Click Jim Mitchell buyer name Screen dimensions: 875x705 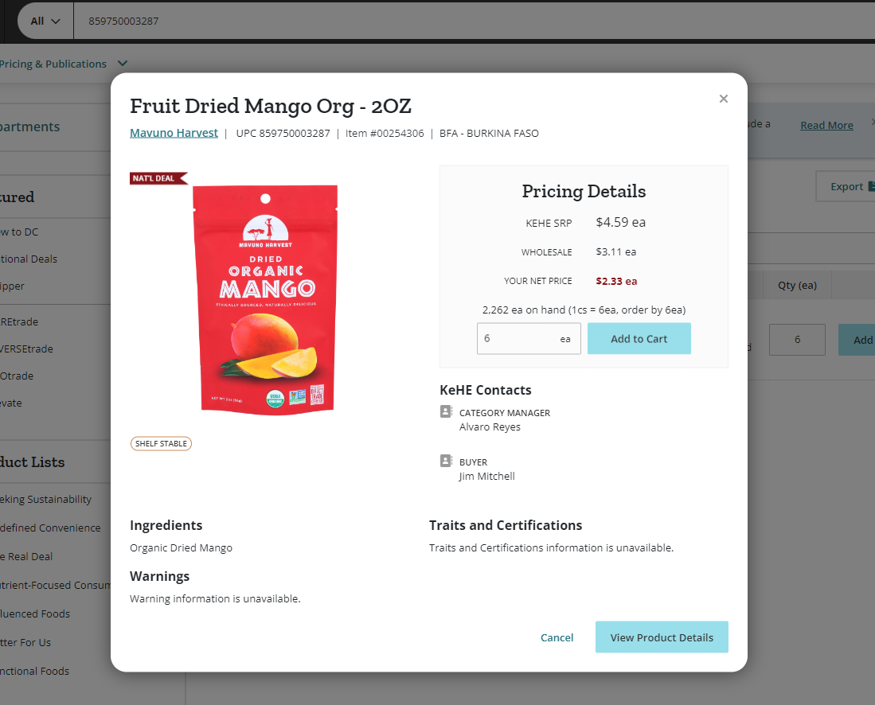click(x=486, y=477)
